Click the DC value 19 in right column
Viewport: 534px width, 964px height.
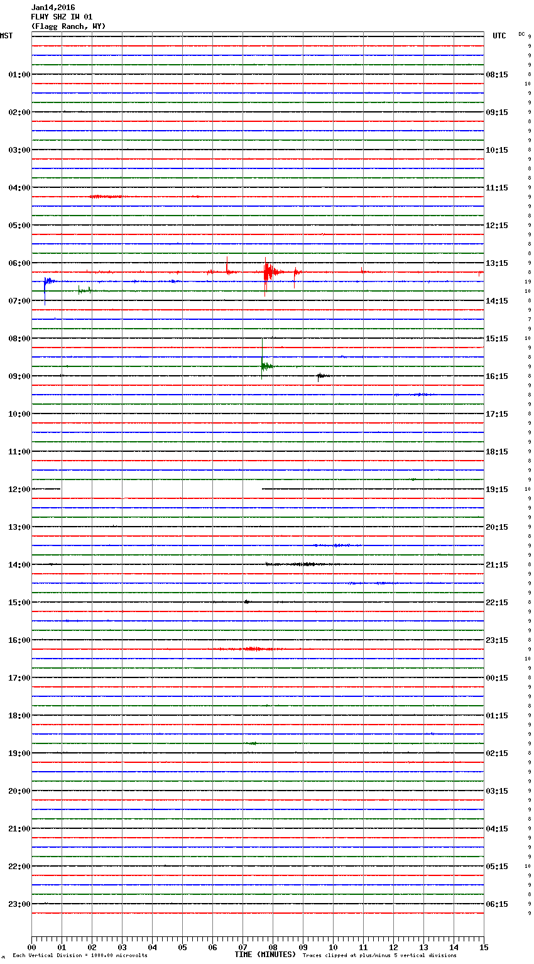pos(528,282)
